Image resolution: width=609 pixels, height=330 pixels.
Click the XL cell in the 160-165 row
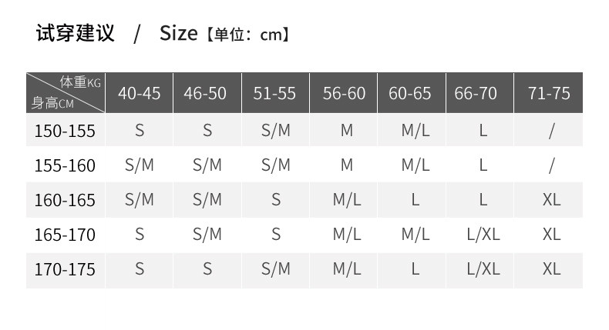551,199
